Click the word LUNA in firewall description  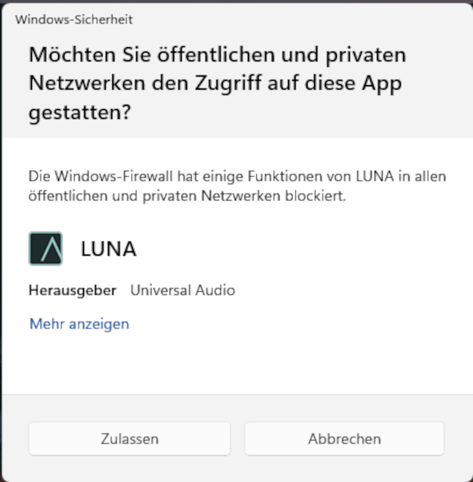tap(375, 176)
